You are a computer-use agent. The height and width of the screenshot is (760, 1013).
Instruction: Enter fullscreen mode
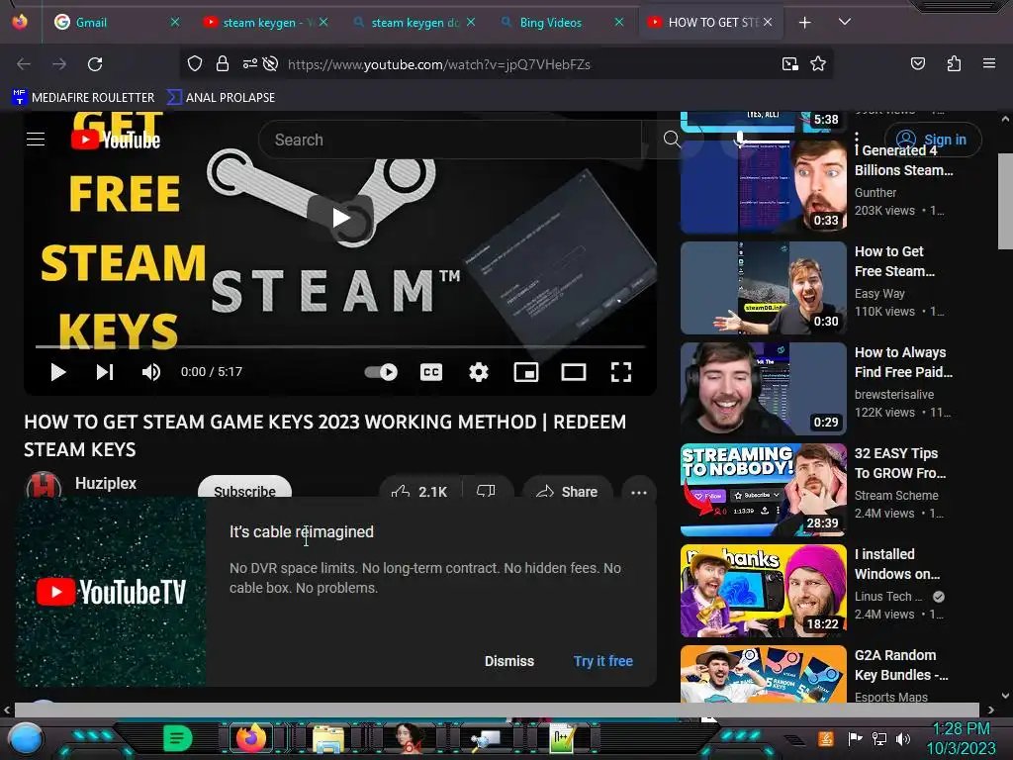tap(621, 372)
